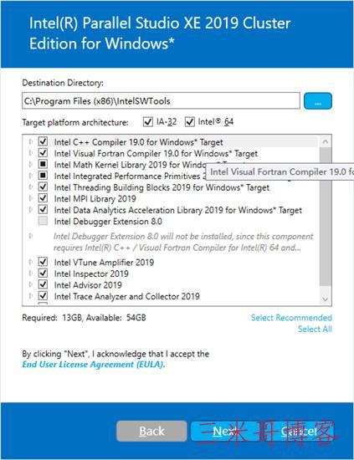This screenshot has width=354, height=460.
Task: Uncheck Intel VTune Amplifier 2019
Action: point(43,262)
